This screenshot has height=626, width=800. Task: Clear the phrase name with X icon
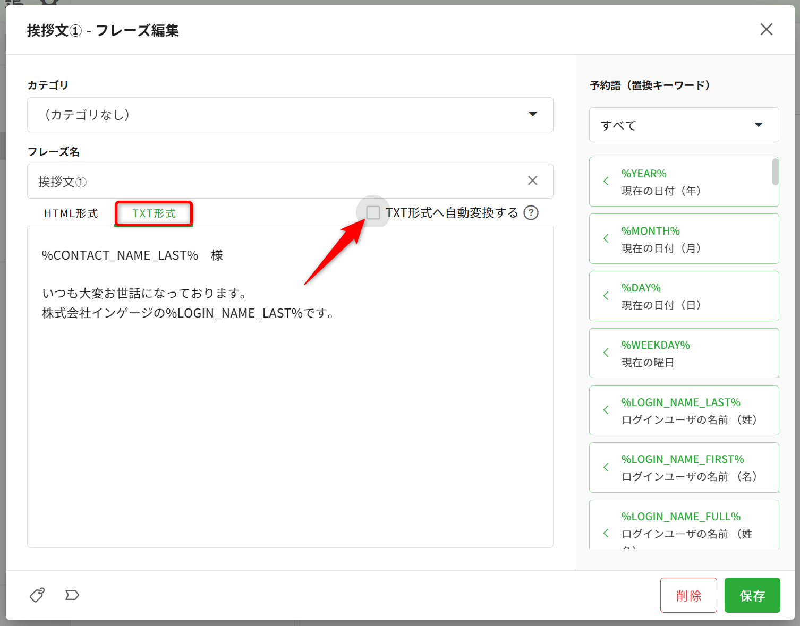[x=532, y=181]
